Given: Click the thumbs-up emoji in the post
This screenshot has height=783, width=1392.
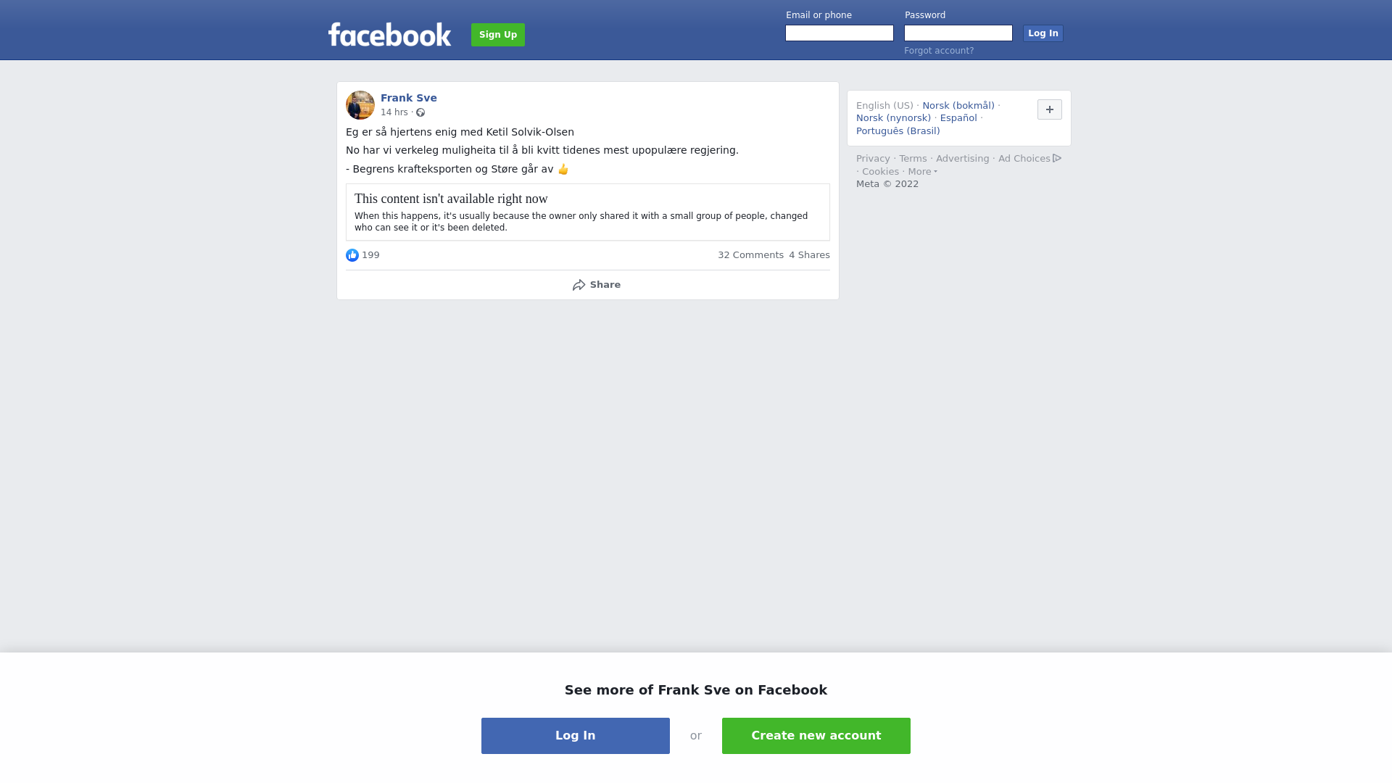Looking at the screenshot, I should coord(563,169).
